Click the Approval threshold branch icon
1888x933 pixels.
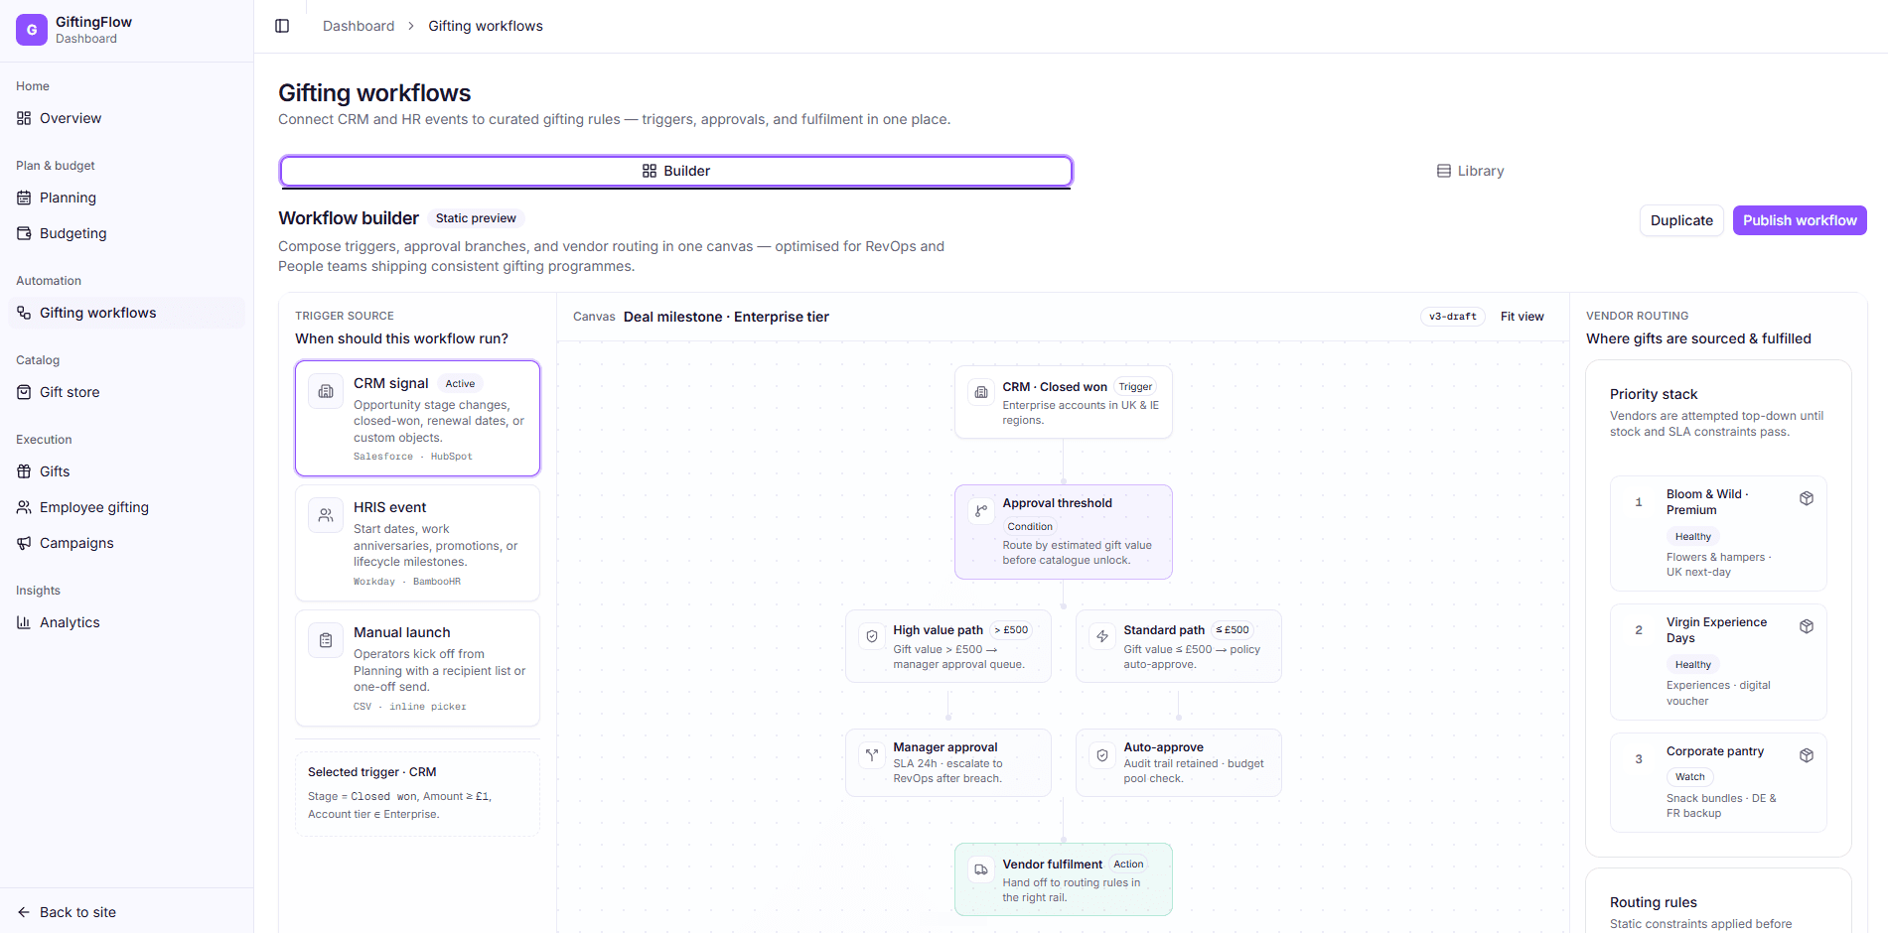tap(981, 510)
